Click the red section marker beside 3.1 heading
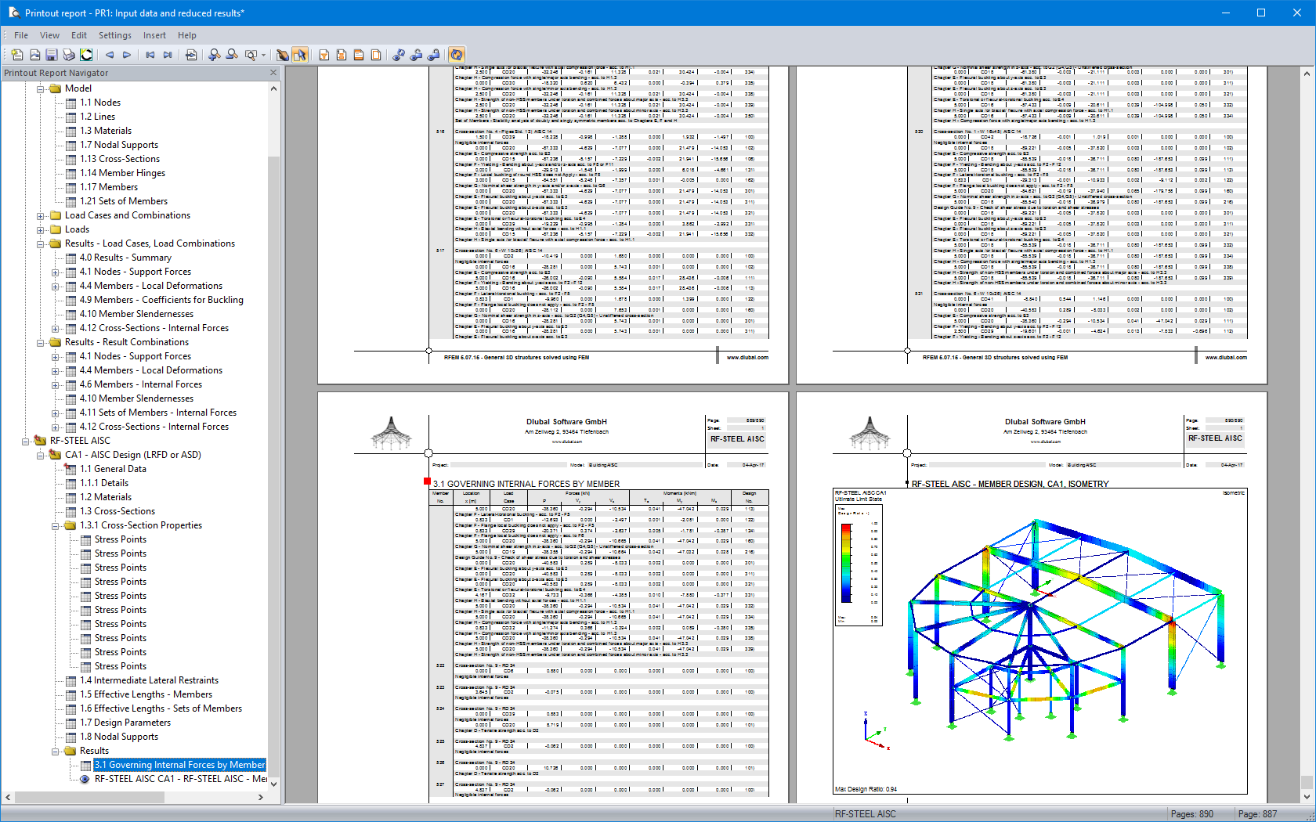The width and height of the screenshot is (1316, 822). [x=427, y=481]
